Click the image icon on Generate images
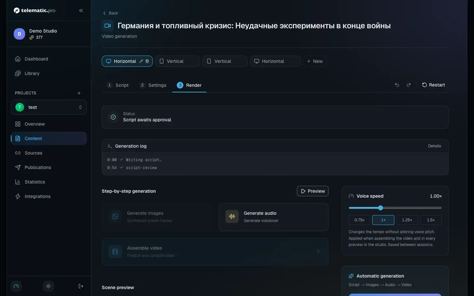 click(x=115, y=216)
